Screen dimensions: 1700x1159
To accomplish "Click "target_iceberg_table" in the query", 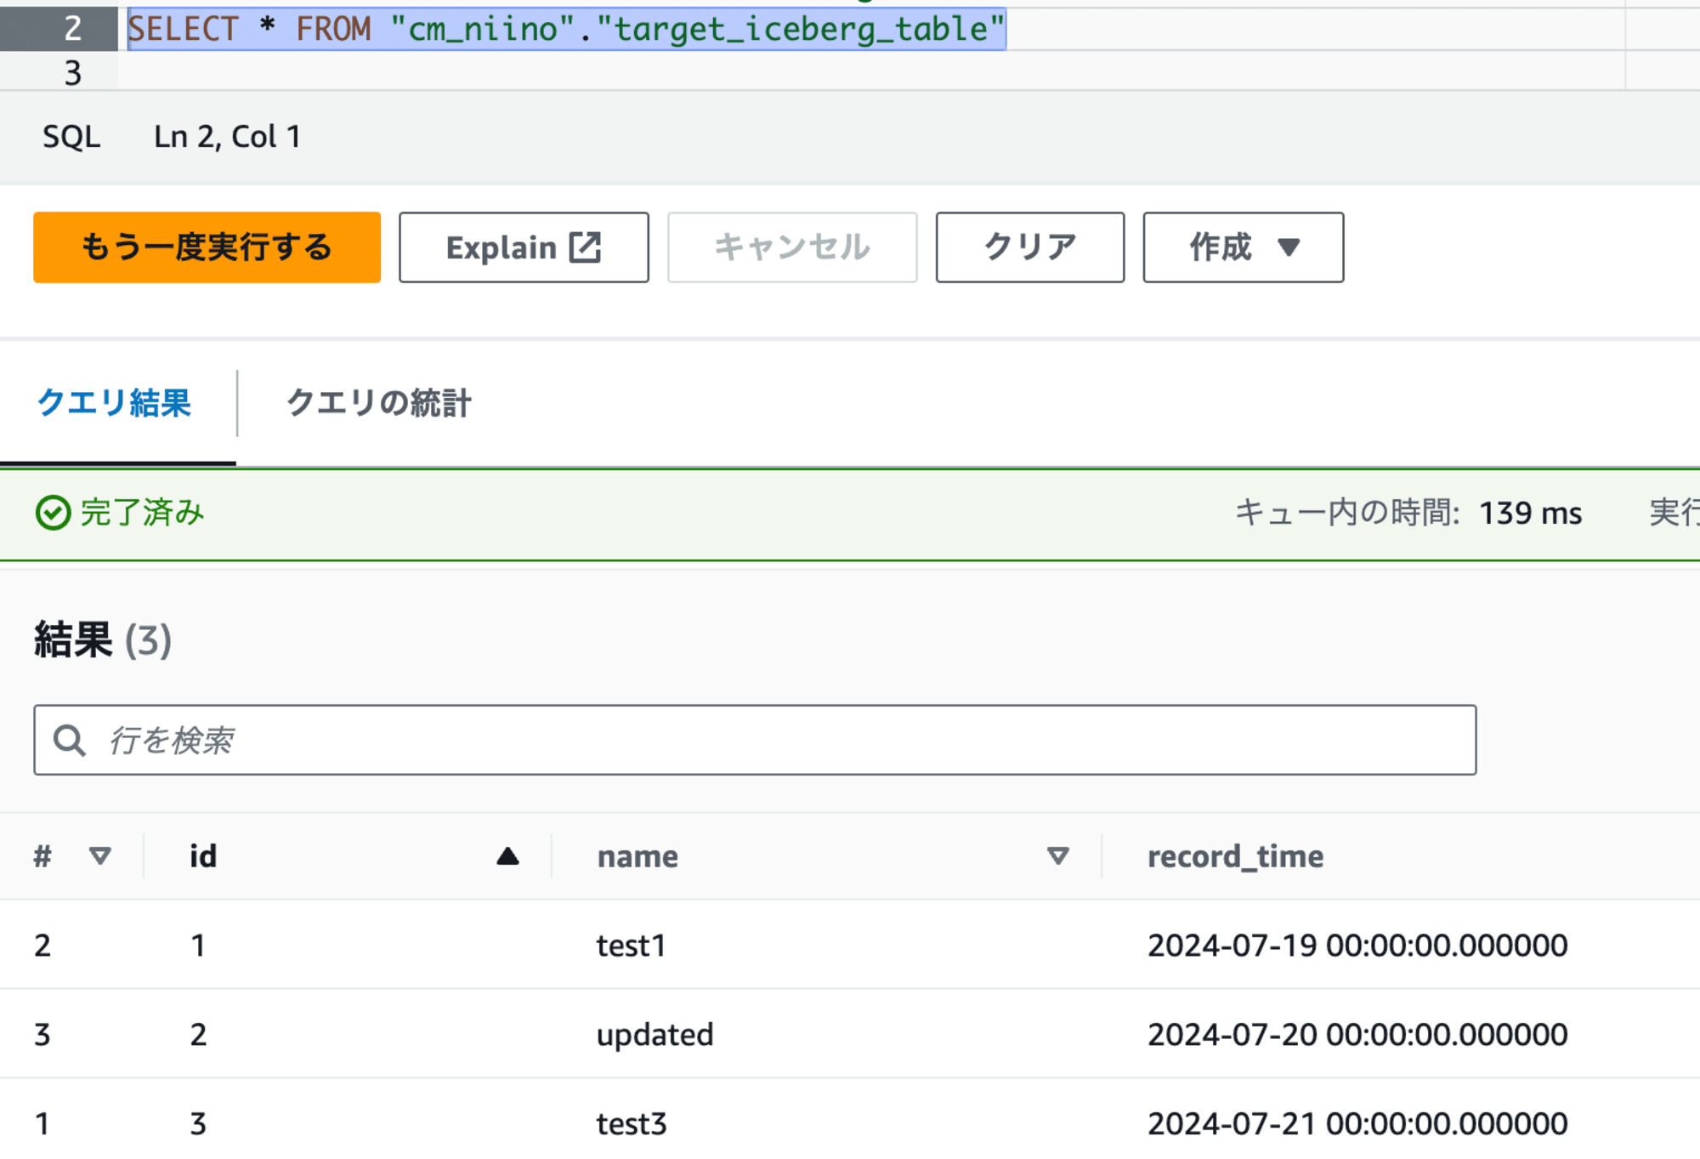I will point(801,29).
